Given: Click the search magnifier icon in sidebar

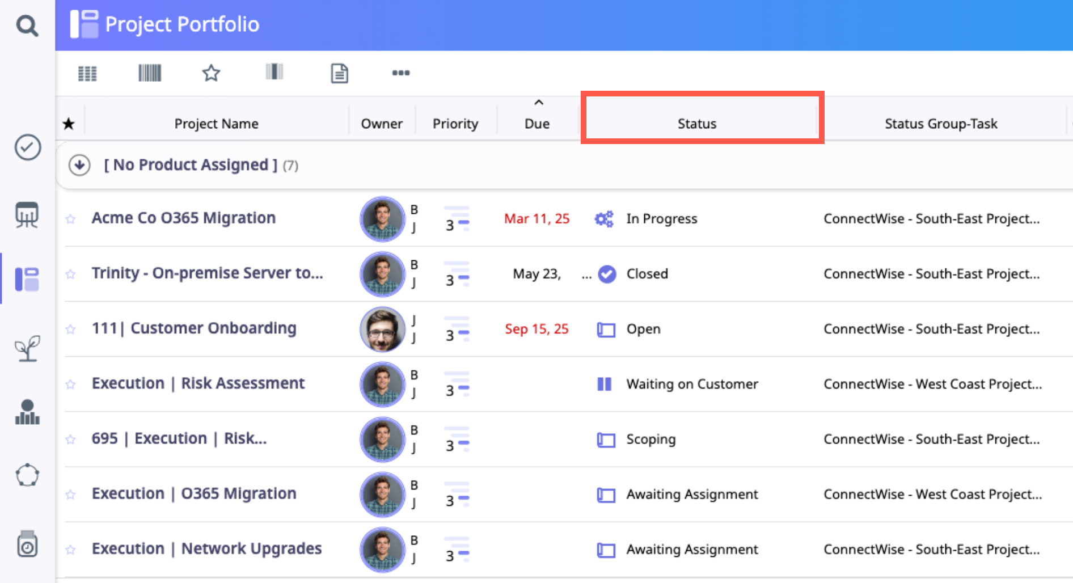Looking at the screenshot, I should 27,26.
